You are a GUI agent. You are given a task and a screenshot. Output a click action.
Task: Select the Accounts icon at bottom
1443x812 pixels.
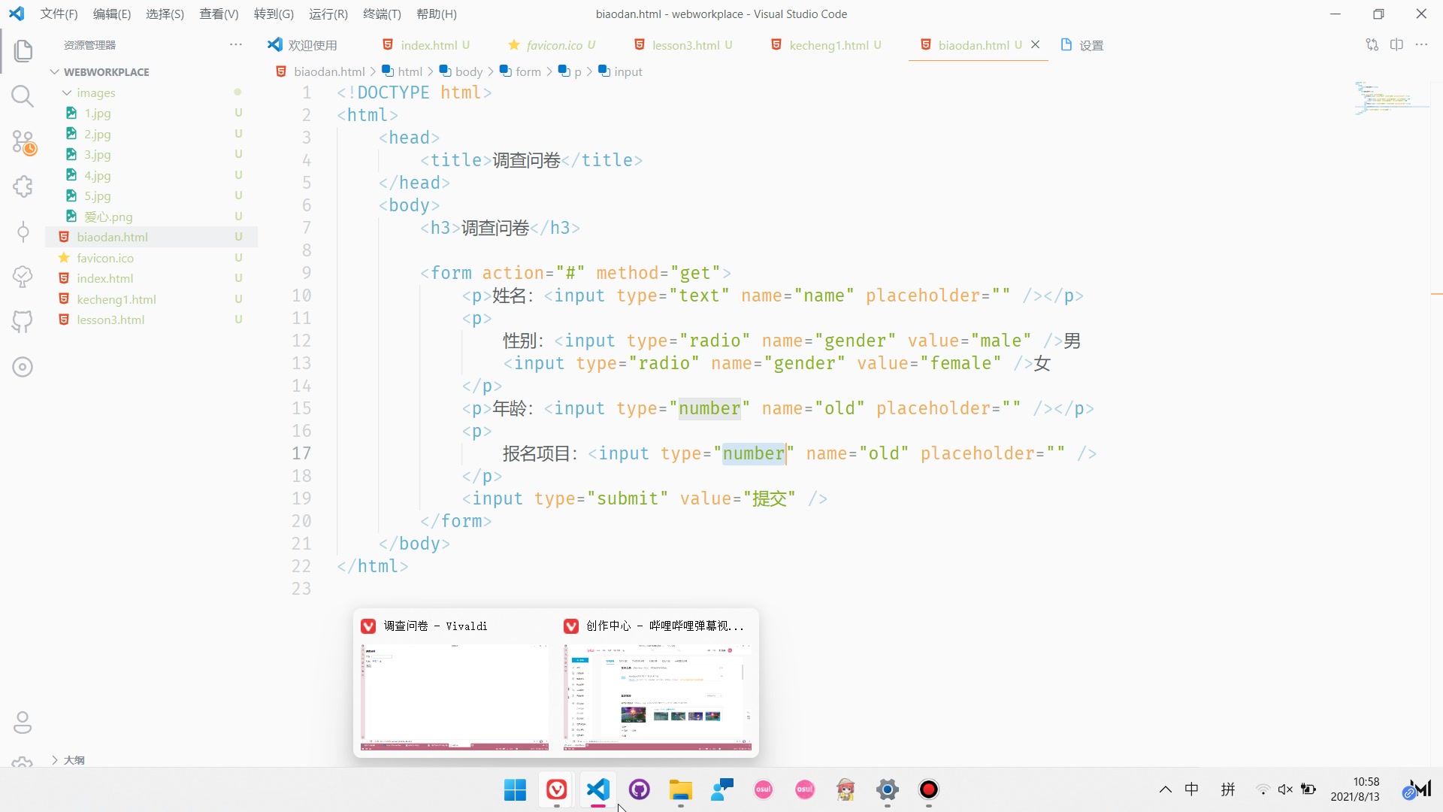tap(23, 723)
